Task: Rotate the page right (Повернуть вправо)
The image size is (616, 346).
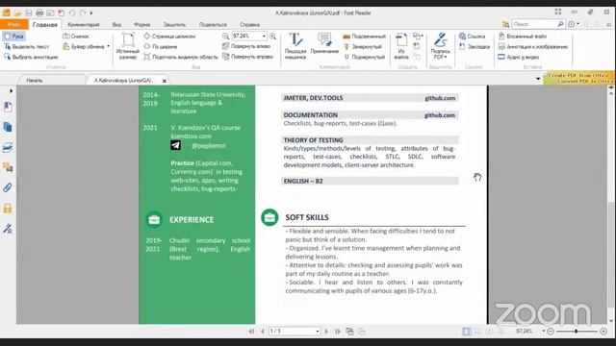Action: point(248,57)
